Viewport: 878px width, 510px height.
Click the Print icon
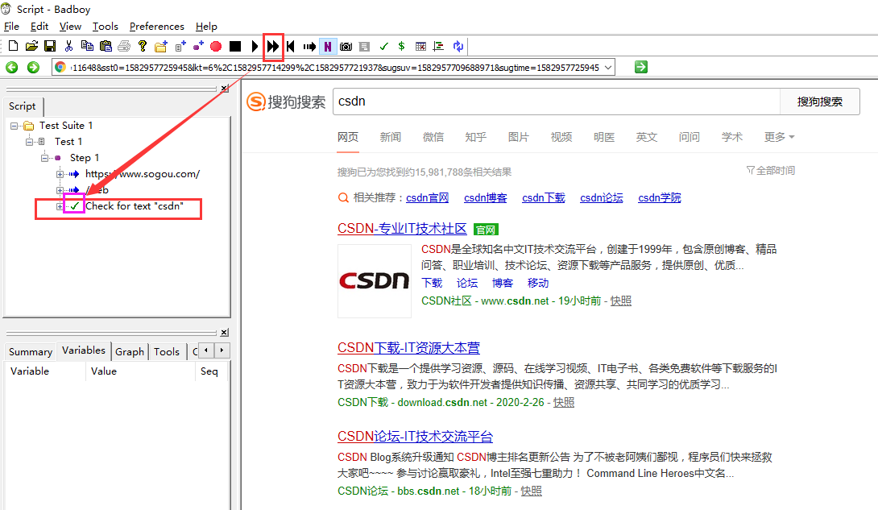coord(124,46)
